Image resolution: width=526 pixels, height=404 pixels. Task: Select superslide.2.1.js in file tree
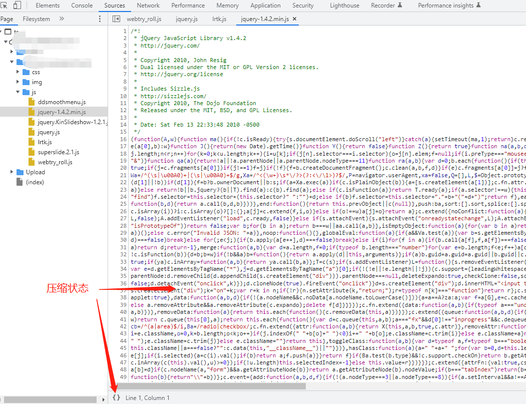59,152
